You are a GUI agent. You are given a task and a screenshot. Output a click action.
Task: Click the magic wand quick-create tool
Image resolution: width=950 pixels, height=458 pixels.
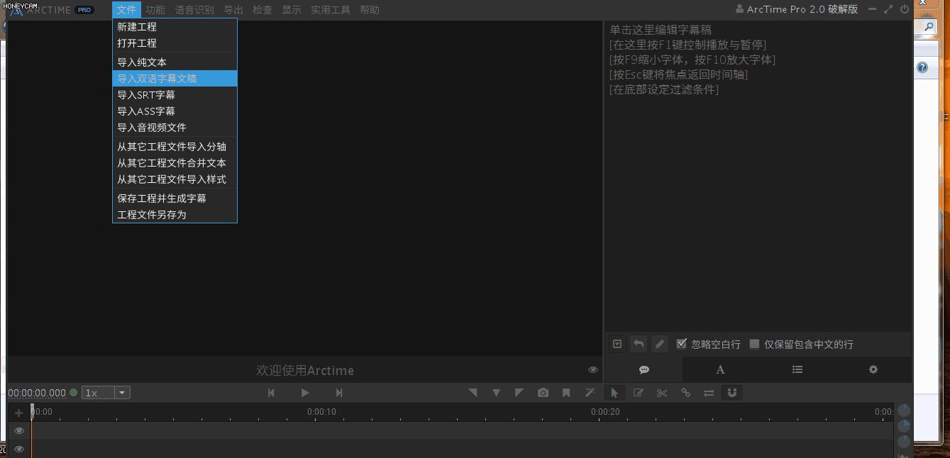pos(590,392)
